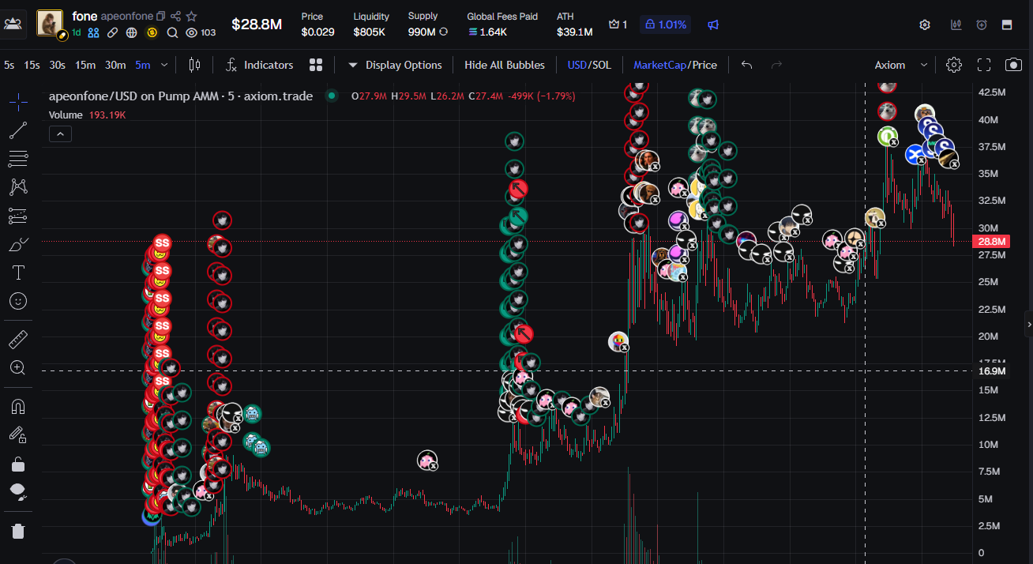Viewport: 1033px width, 564px height.
Task: Open the link icon under fone
Action: tap(113, 32)
